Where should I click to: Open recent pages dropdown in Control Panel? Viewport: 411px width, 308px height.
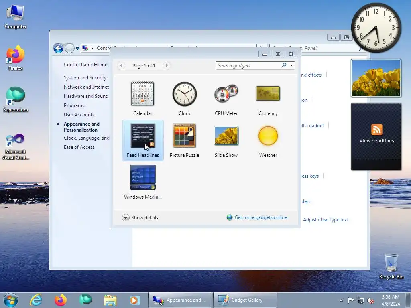click(77, 49)
